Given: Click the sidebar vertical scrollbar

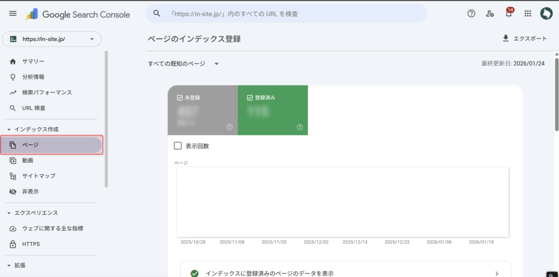Looking at the screenshot, I should (106, 119).
